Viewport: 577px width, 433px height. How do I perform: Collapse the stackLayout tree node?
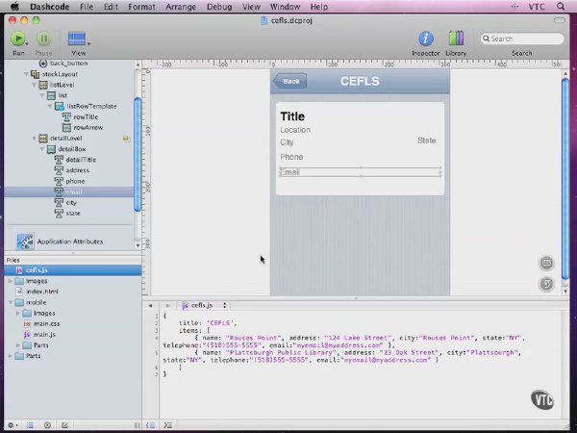click(x=26, y=74)
